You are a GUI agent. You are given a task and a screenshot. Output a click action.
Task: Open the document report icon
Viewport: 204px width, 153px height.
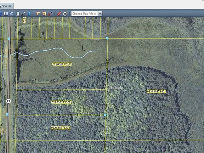click(18, 13)
